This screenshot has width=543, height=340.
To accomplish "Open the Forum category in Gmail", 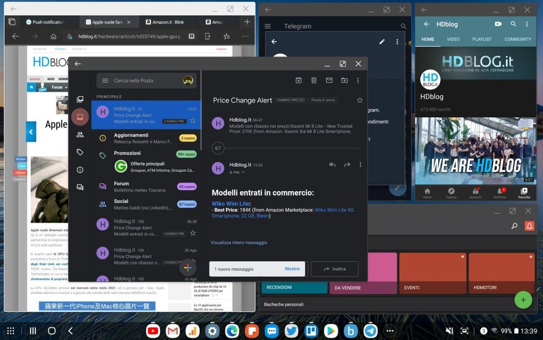I will coord(146,187).
